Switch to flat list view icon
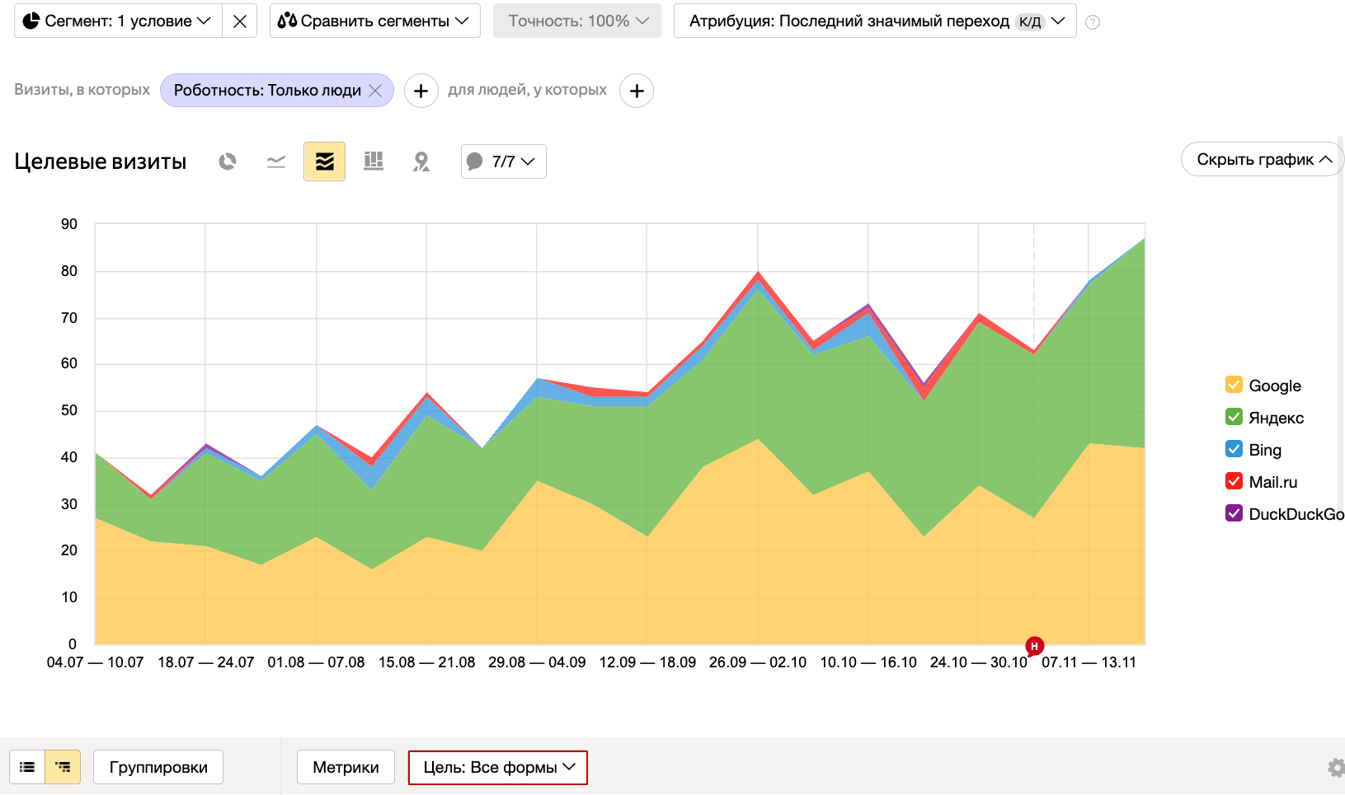The height and width of the screenshot is (795, 1345). (x=27, y=767)
